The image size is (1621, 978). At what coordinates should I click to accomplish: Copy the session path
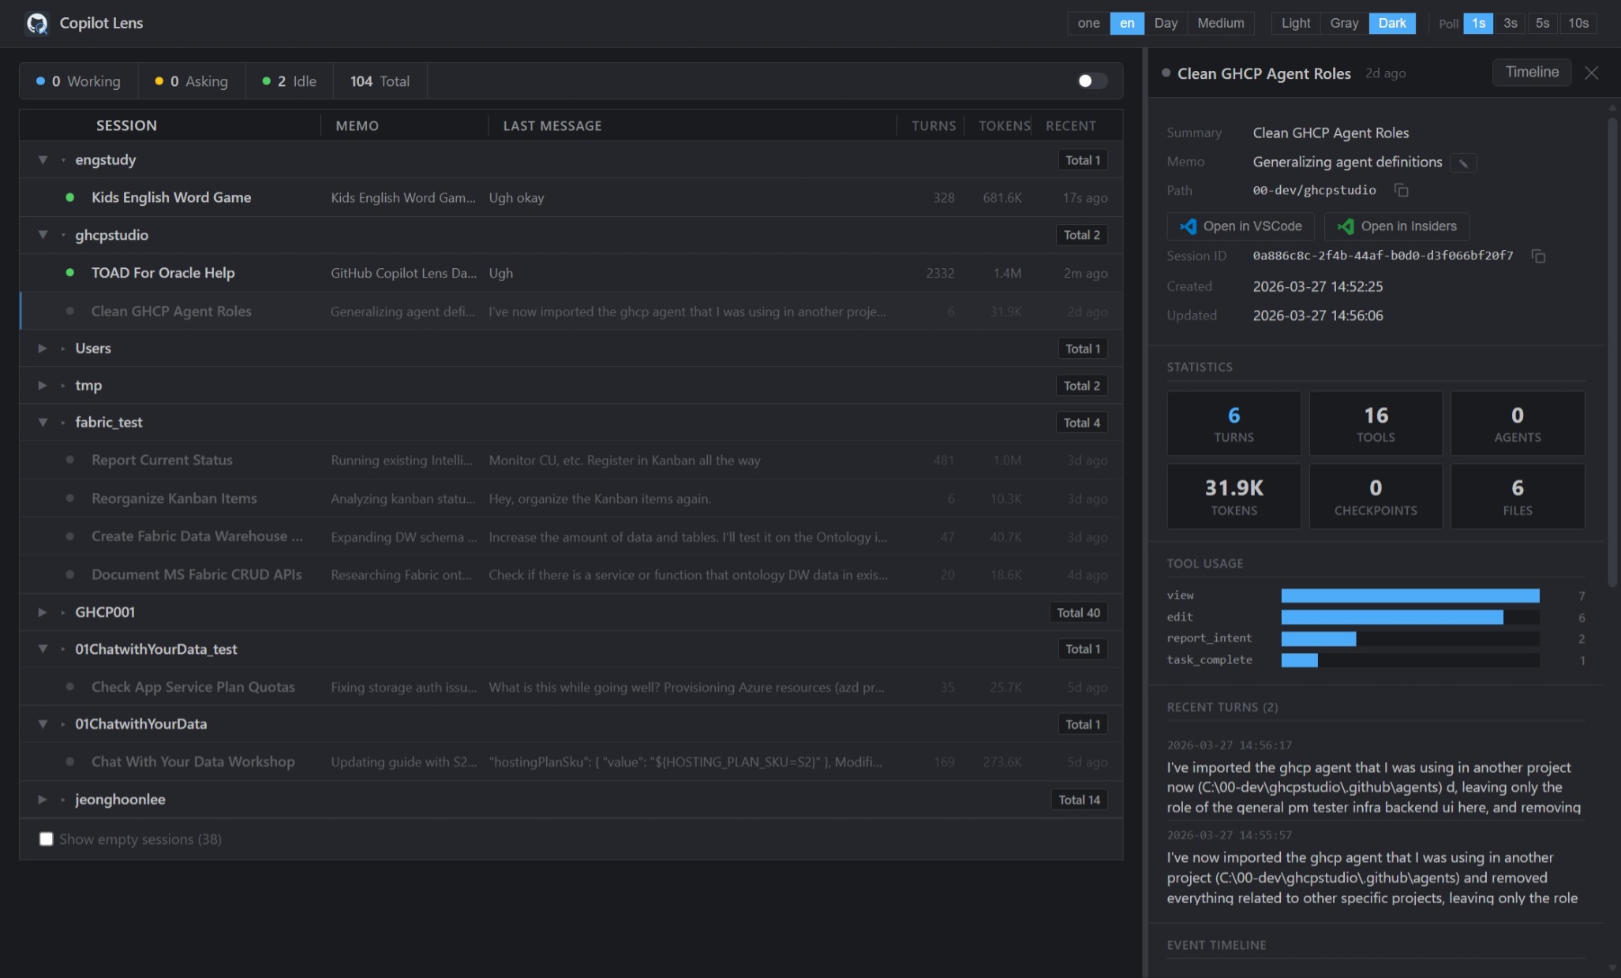[x=1401, y=191]
